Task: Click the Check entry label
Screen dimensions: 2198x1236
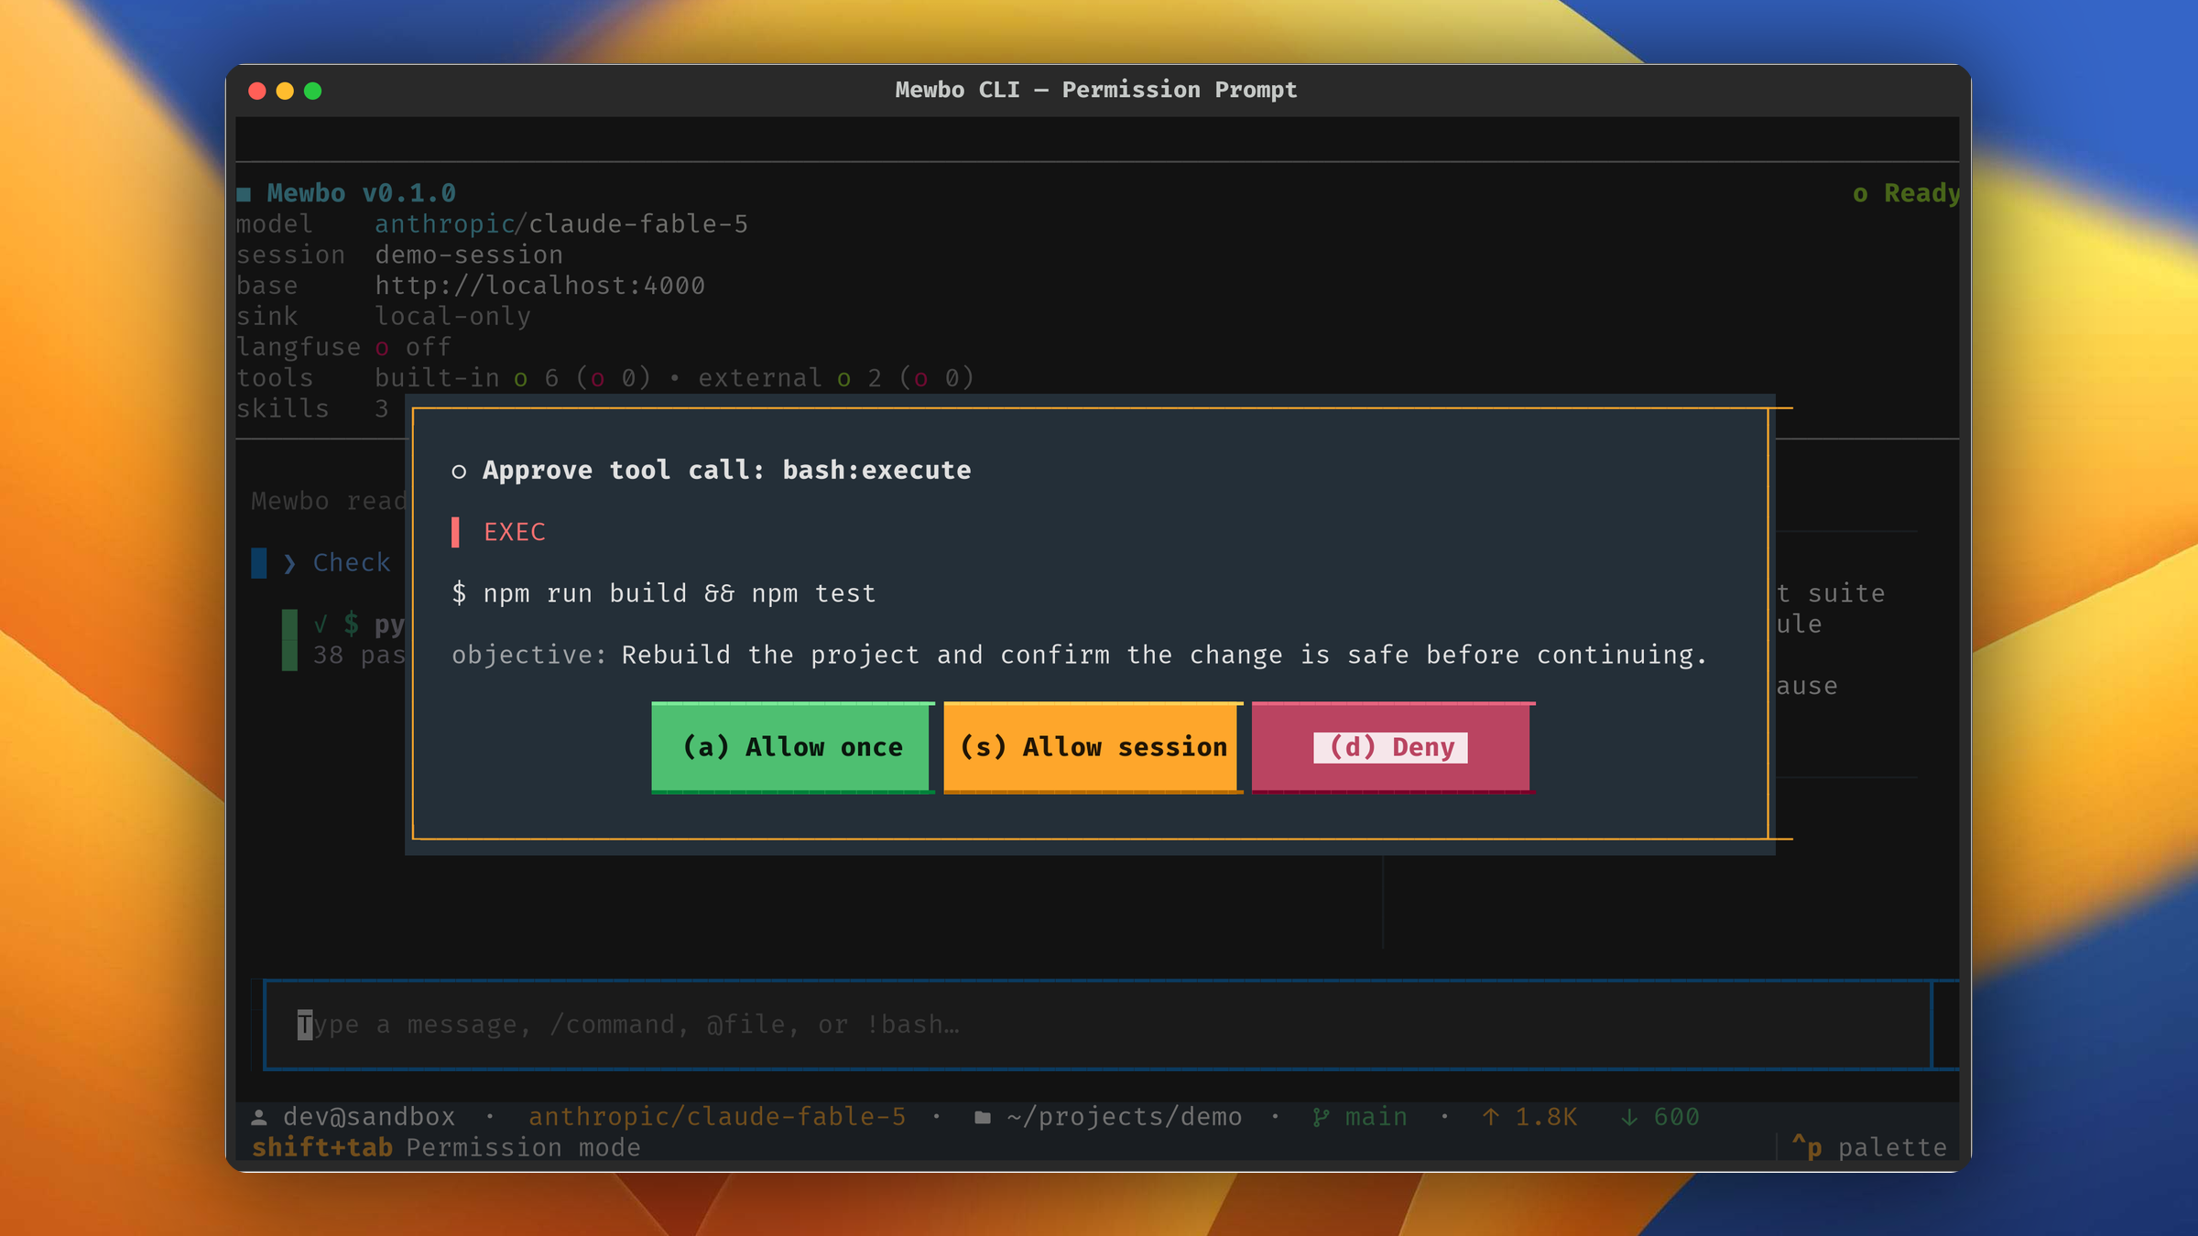Action: [x=352, y=563]
